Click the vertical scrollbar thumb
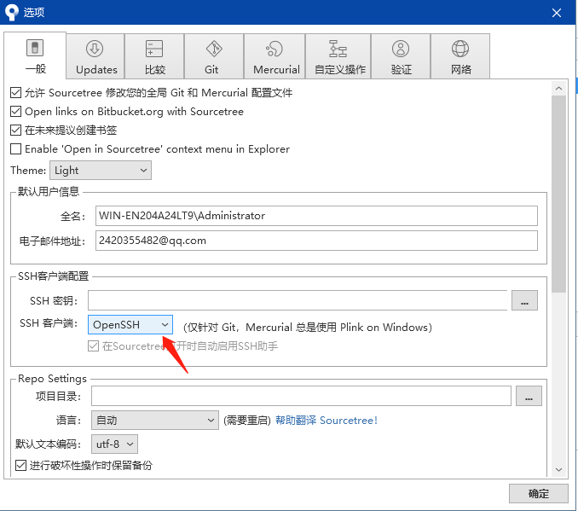 558,194
